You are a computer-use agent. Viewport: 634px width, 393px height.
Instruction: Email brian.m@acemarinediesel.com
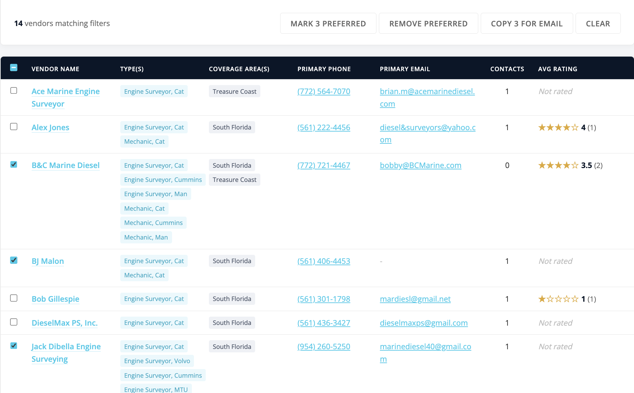[427, 98]
